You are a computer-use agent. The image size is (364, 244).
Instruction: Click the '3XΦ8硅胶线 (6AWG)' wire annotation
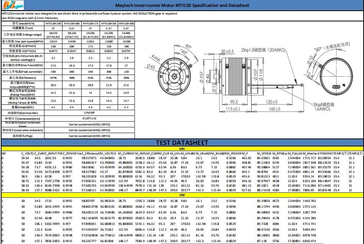[x=323, y=106]
